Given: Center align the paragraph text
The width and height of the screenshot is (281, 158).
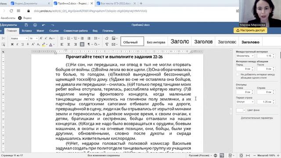Looking at the screenshot, I should pos(68,44).
